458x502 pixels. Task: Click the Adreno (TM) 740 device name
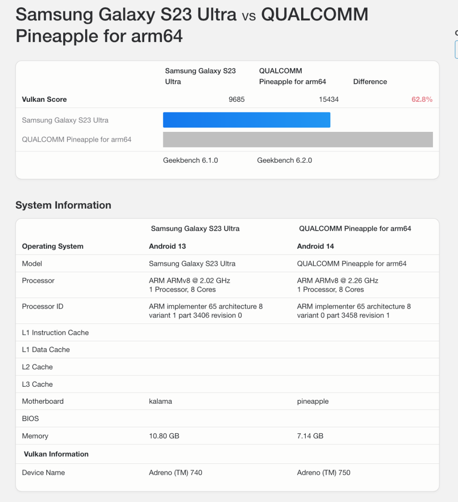point(176,472)
